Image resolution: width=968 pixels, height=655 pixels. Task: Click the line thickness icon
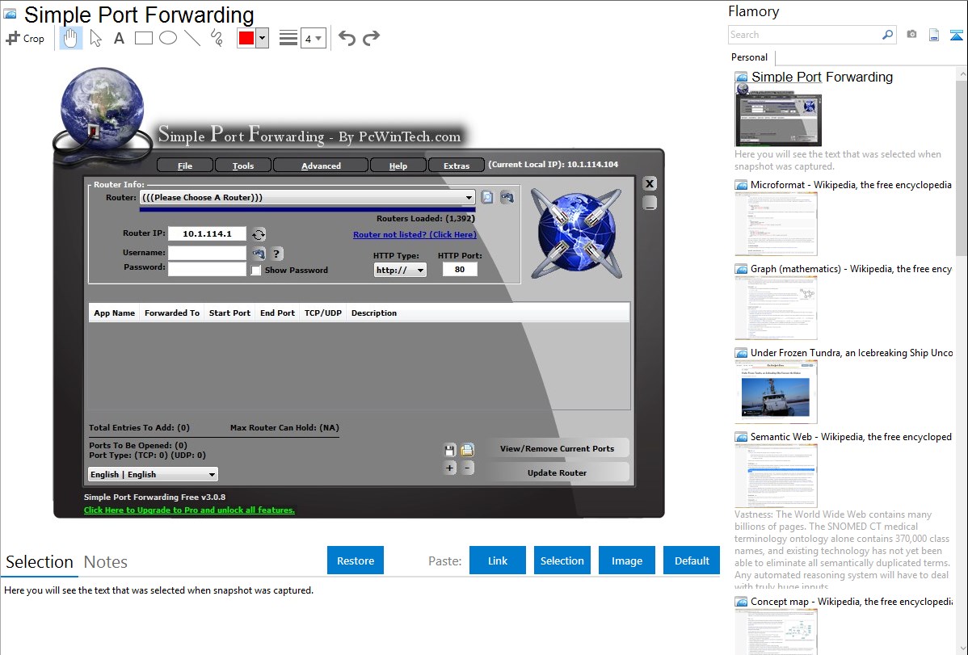[x=288, y=38]
